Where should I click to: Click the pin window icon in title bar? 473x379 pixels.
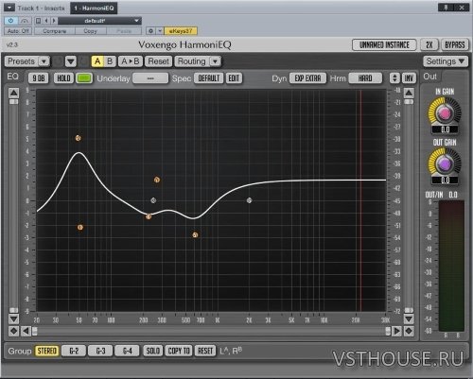[446, 8]
